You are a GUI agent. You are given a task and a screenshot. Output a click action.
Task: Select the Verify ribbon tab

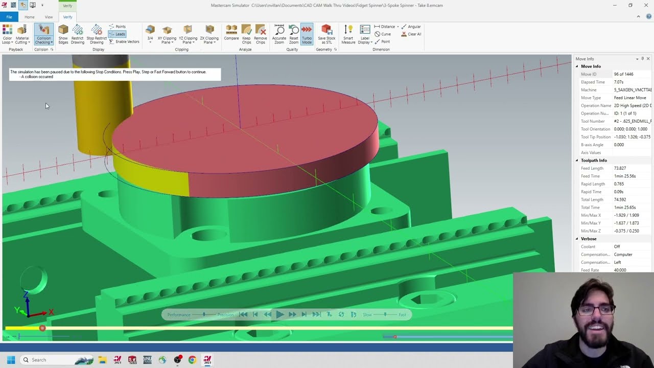coord(67,17)
